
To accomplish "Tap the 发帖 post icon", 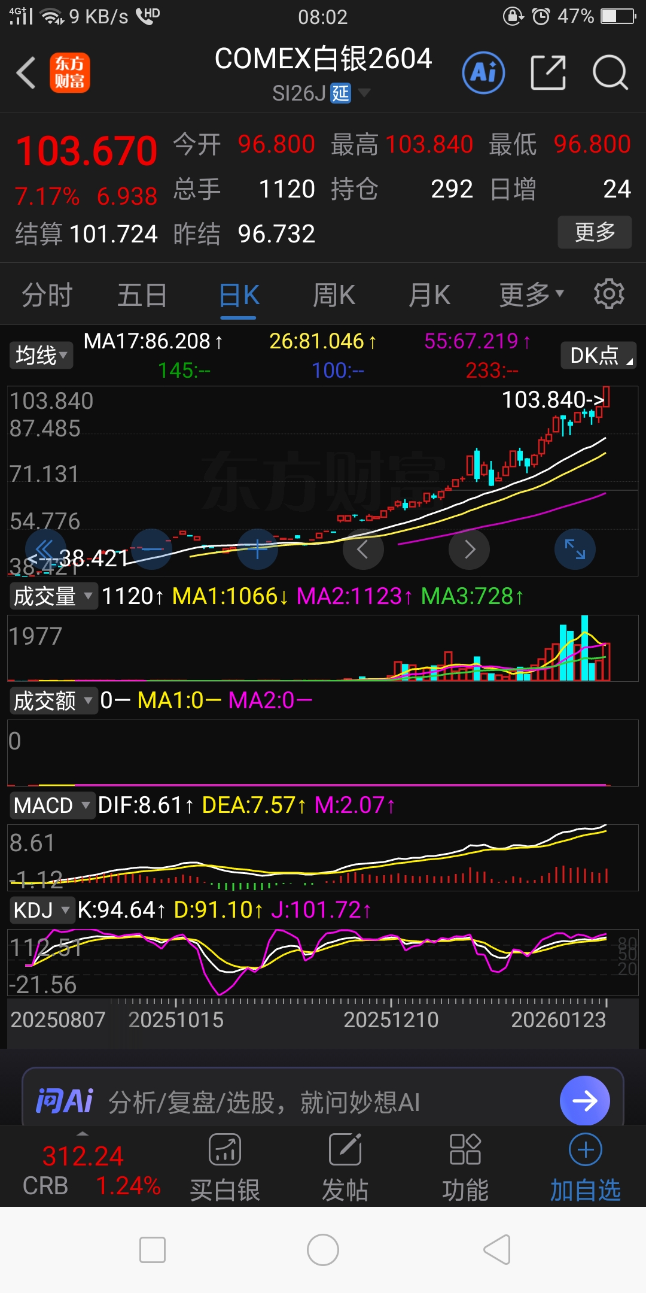I will click(x=345, y=1168).
